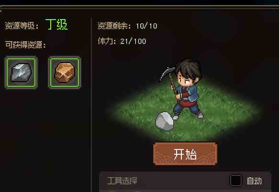The image size is (279, 192).
Task: Click the 体力 21/100 stamina readout
Action: click(x=122, y=42)
